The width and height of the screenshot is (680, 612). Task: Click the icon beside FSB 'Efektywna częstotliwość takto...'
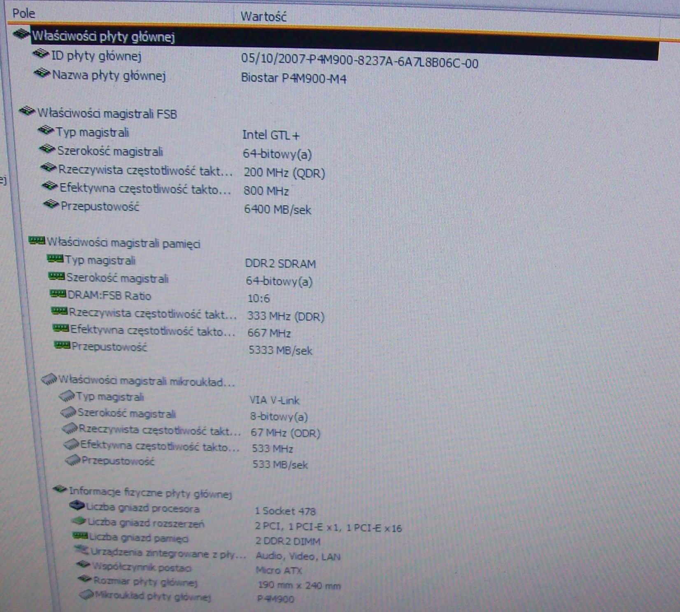(x=49, y=186)
